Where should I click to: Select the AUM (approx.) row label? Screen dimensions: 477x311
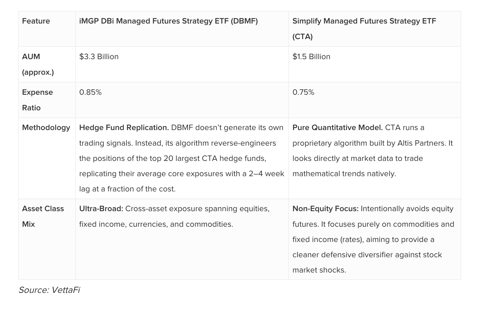click(38, 64)
